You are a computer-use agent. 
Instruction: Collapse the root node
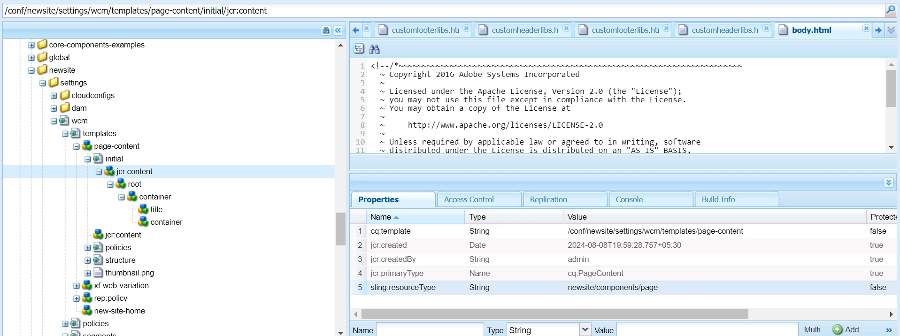[110, 184]
